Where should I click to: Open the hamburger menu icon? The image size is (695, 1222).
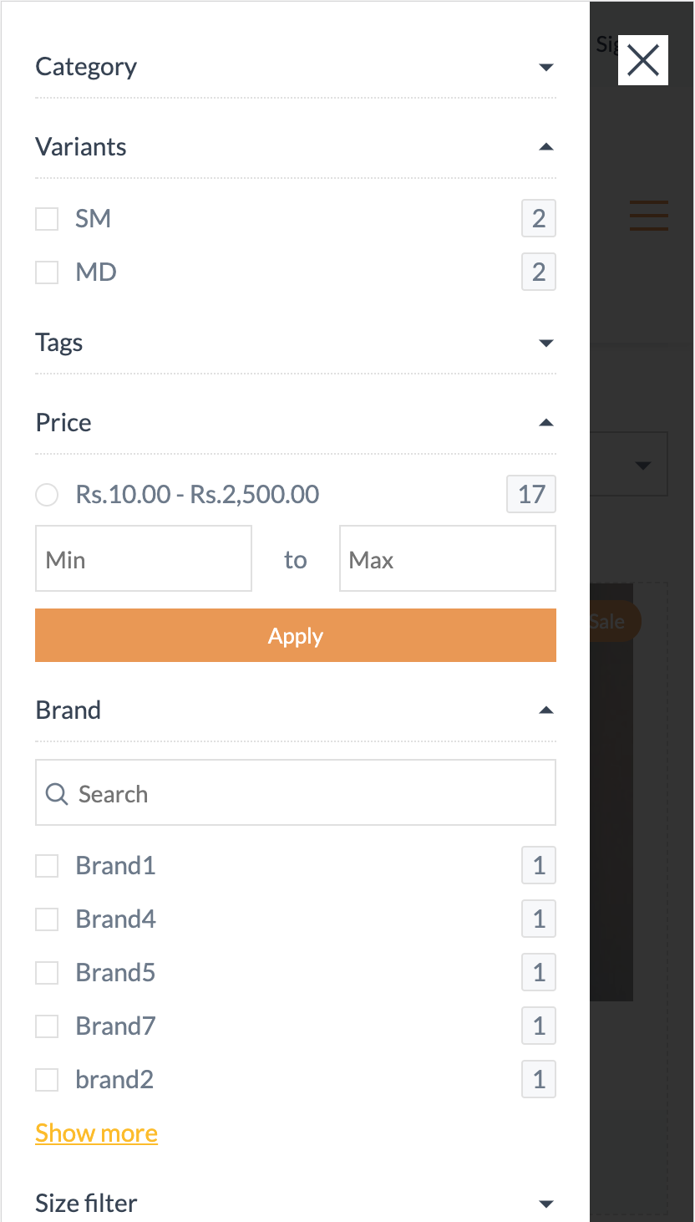pos(648,216)
